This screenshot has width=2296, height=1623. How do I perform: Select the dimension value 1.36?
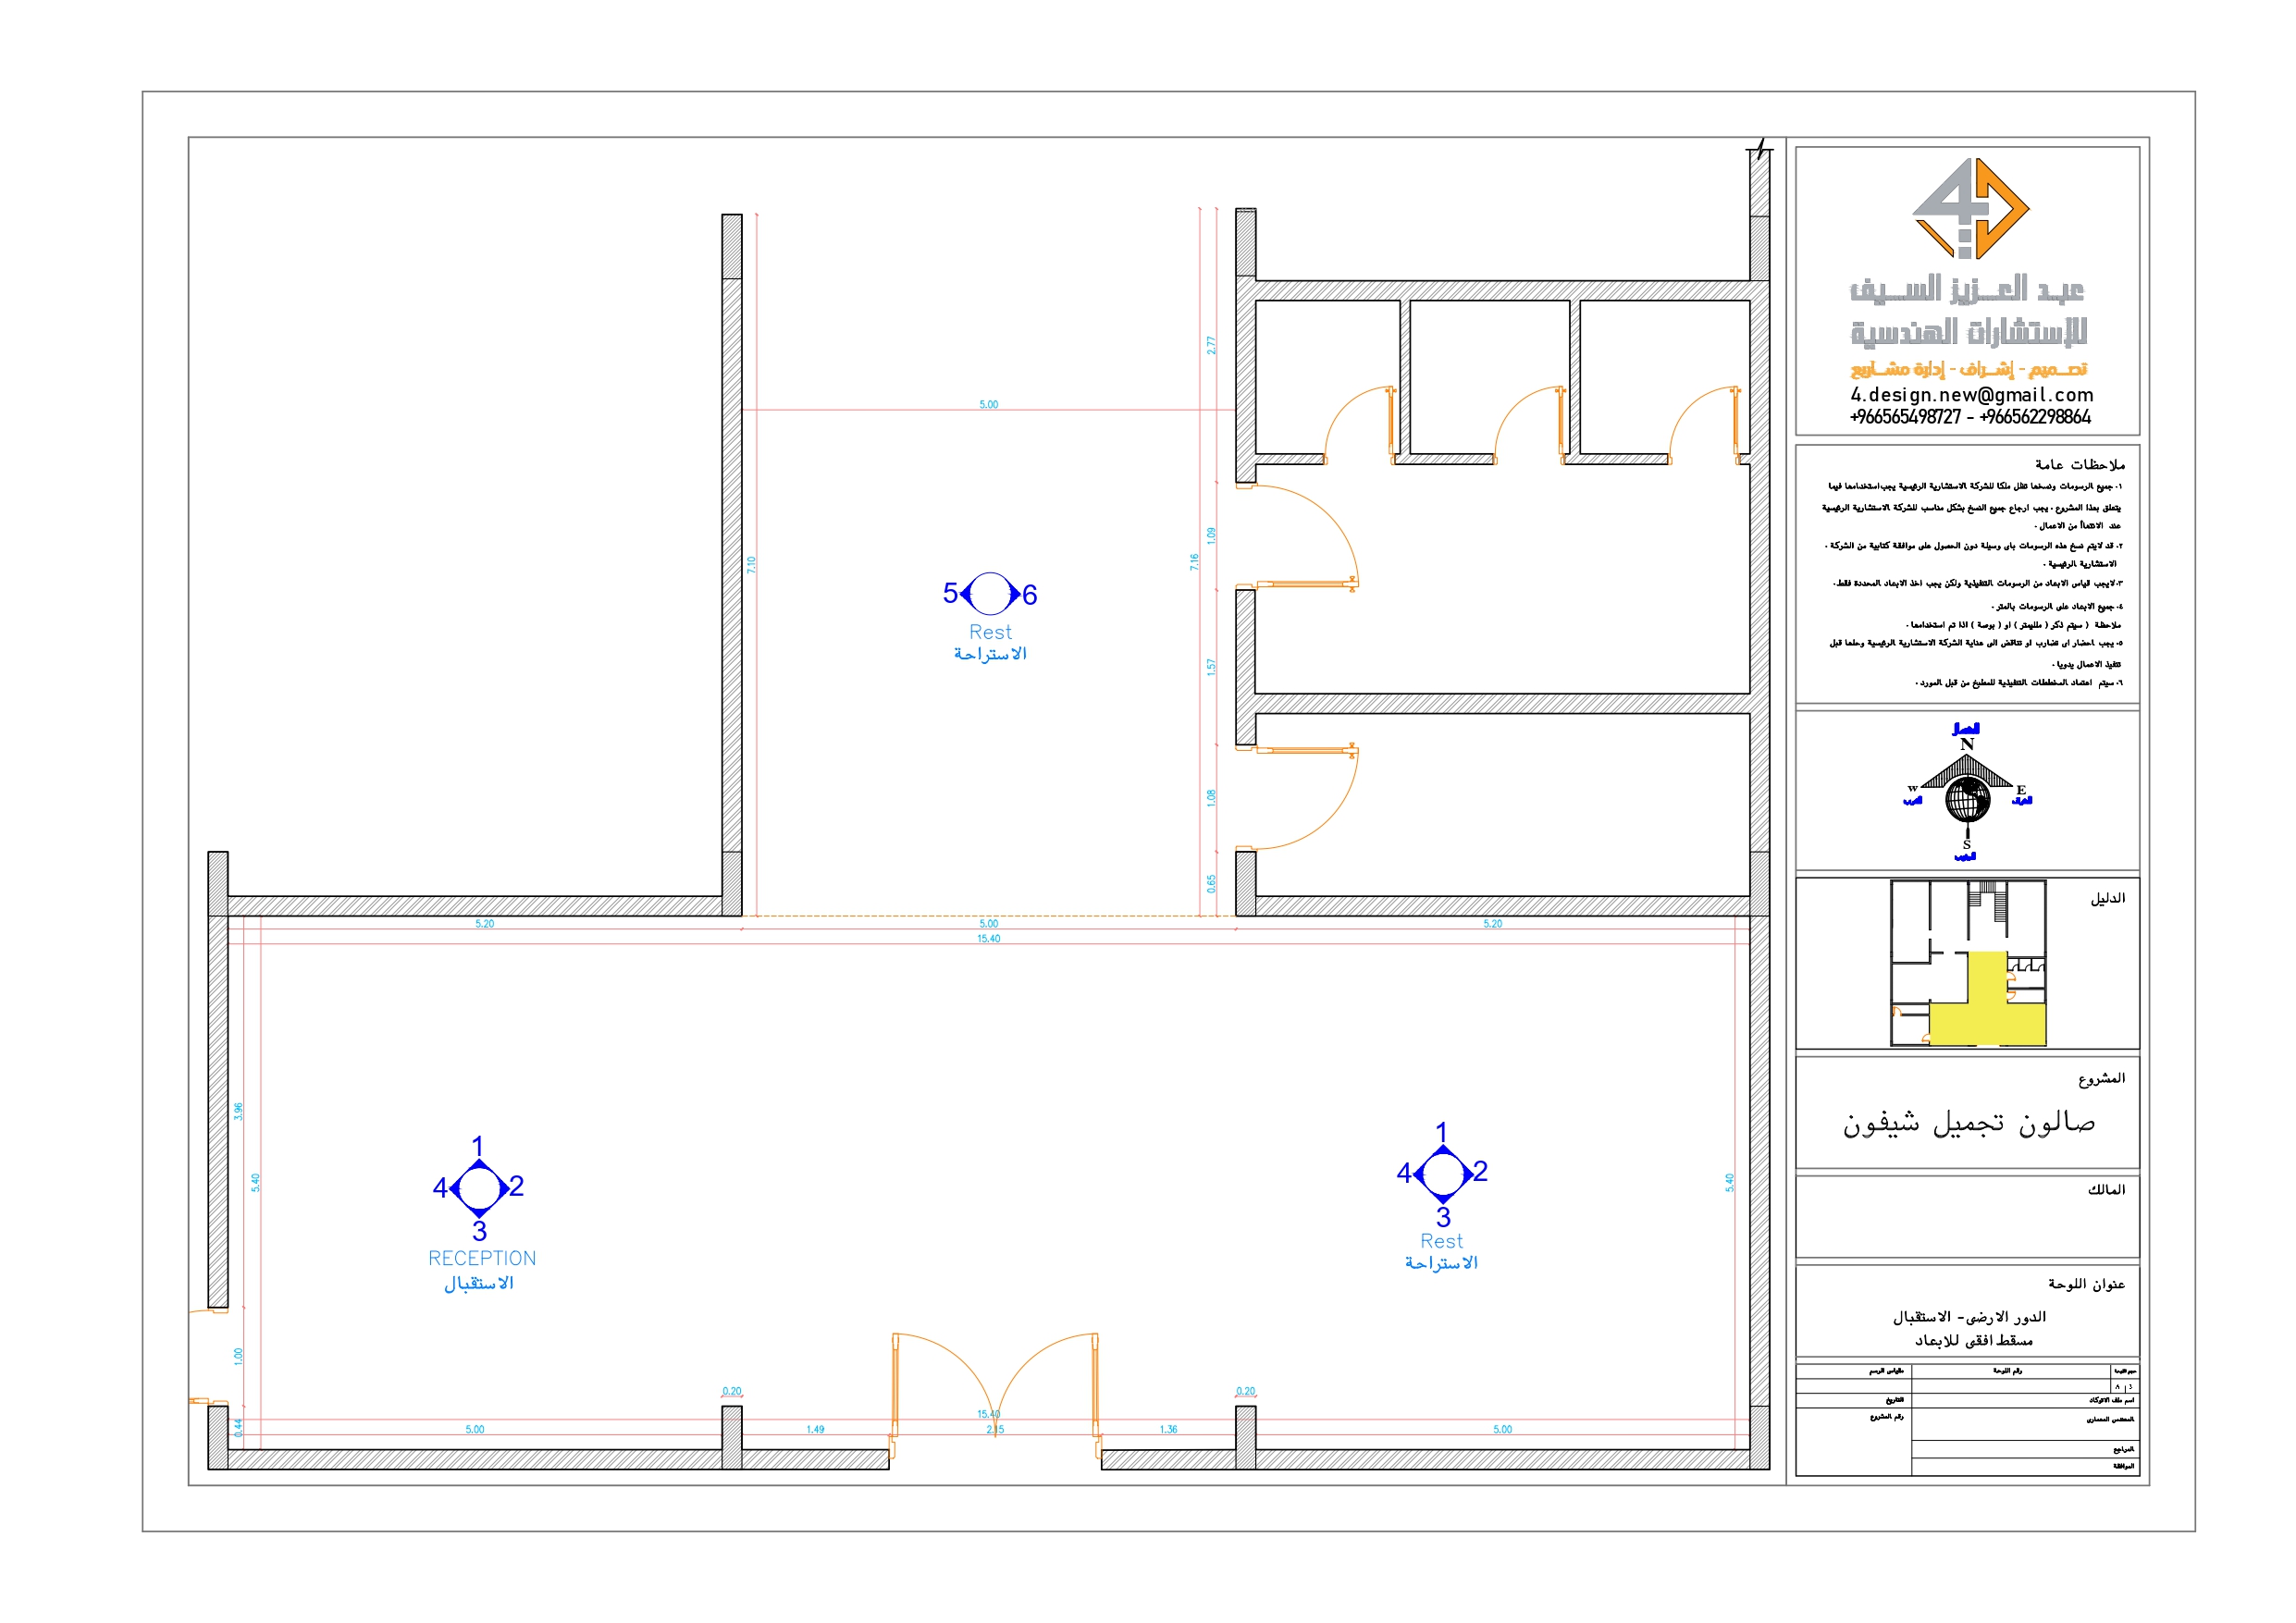click(x=1169, y=1430)
